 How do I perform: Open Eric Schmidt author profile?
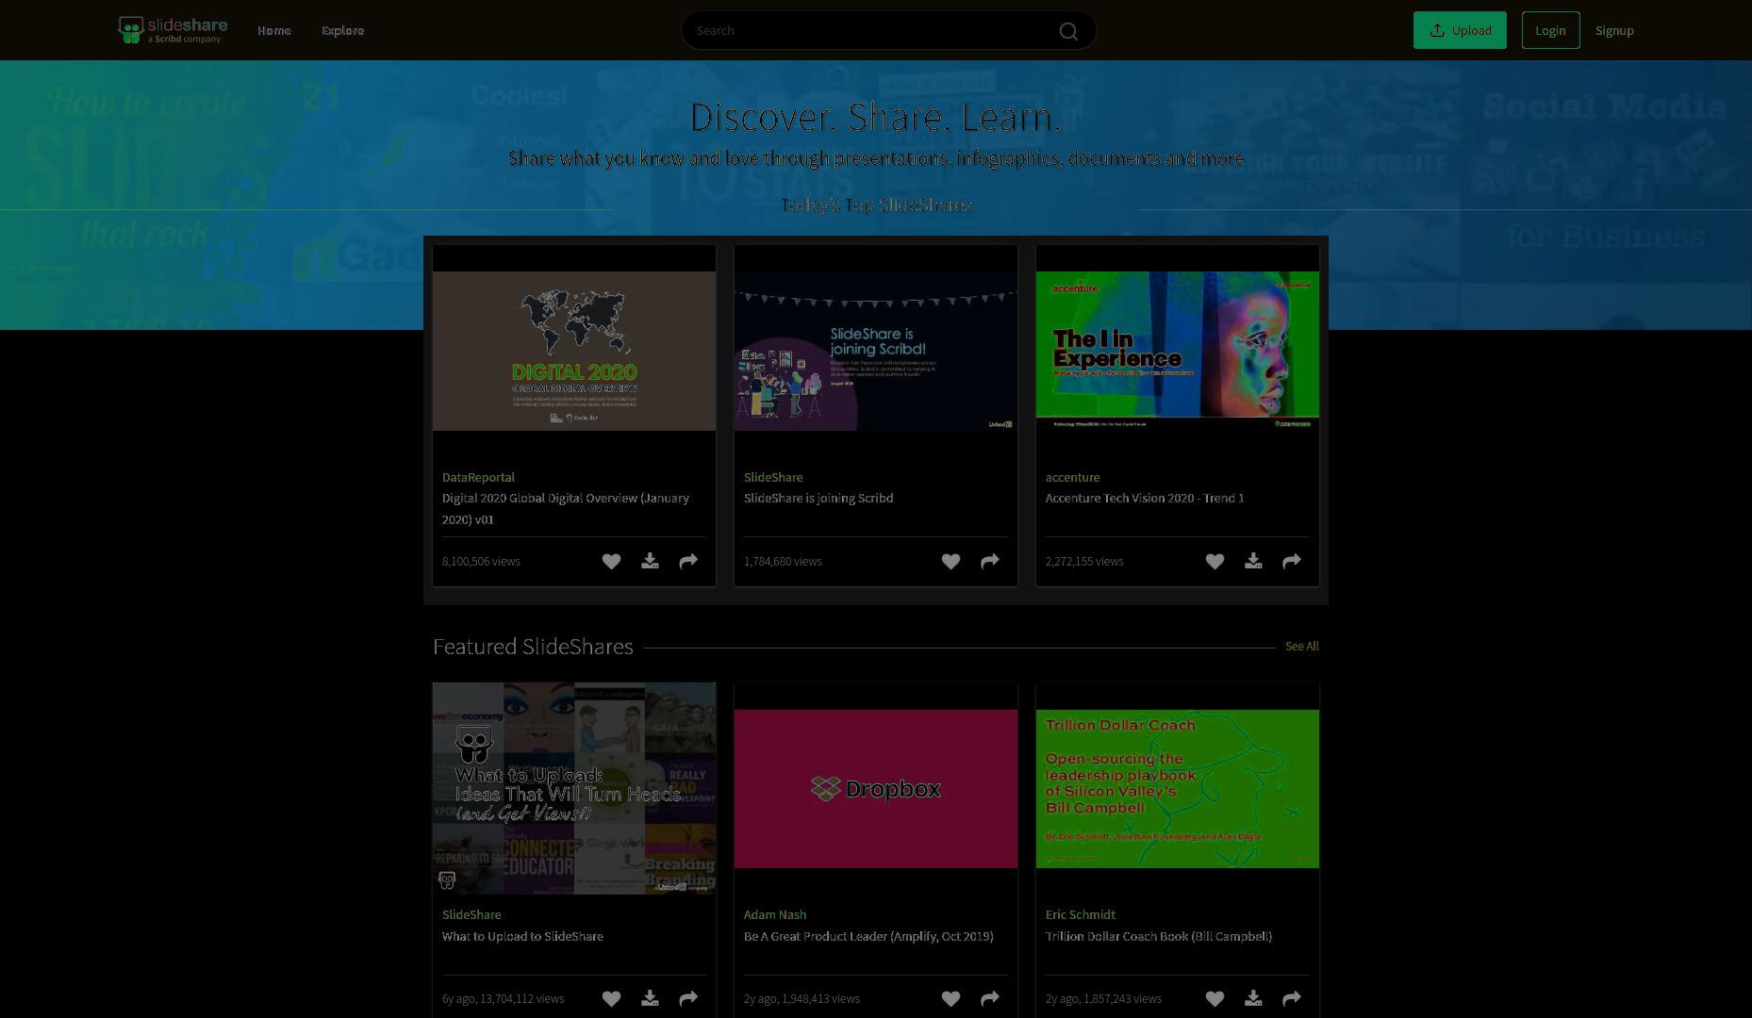tap(1080, 915)
